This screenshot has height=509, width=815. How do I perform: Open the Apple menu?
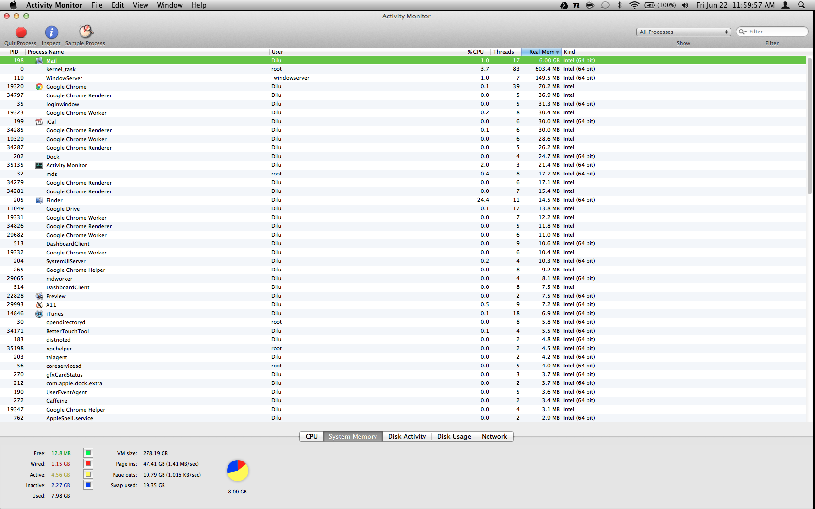click(x=13, y=5)
